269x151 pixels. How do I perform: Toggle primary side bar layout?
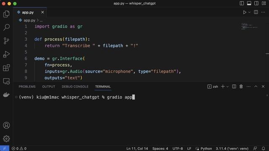(242, 3)
